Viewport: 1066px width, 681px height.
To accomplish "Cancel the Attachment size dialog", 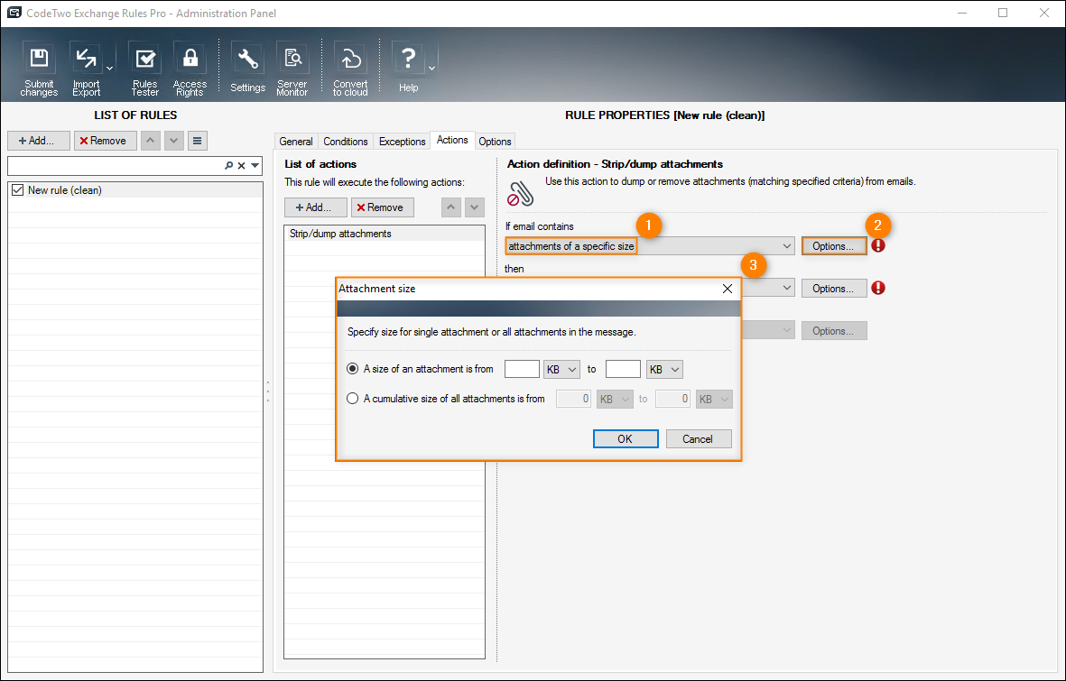I will coord(699,439).
